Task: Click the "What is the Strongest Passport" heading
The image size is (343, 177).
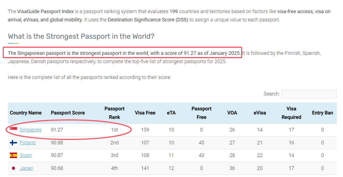Action: pos(81,36)
